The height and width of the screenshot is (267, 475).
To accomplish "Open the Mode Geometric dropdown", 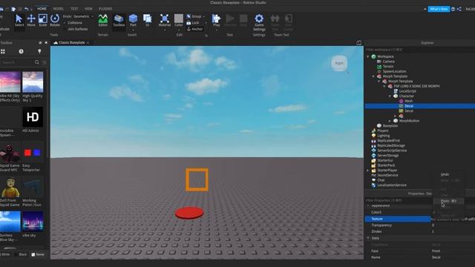I will 78,16.
